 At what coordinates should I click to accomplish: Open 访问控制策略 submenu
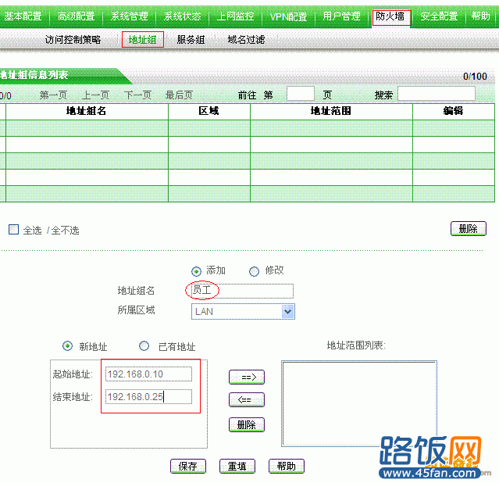[73, 40]
